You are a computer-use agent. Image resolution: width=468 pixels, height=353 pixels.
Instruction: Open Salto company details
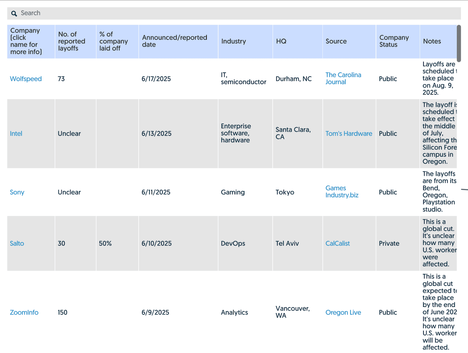tap(17, 243)
